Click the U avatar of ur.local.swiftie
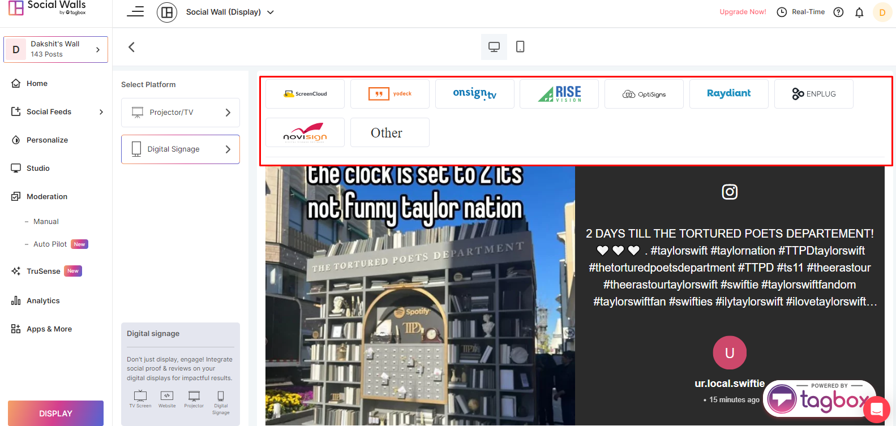 [x=730, y=353]
